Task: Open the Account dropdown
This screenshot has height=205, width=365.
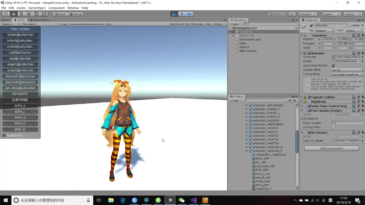Action: (308, 14)
